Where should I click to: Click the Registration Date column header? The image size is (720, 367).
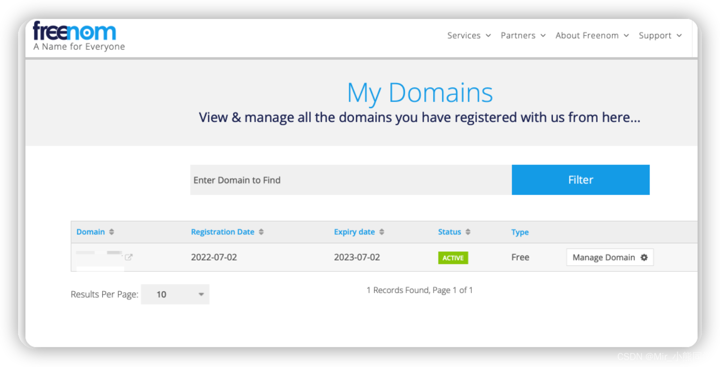[223, 232]
